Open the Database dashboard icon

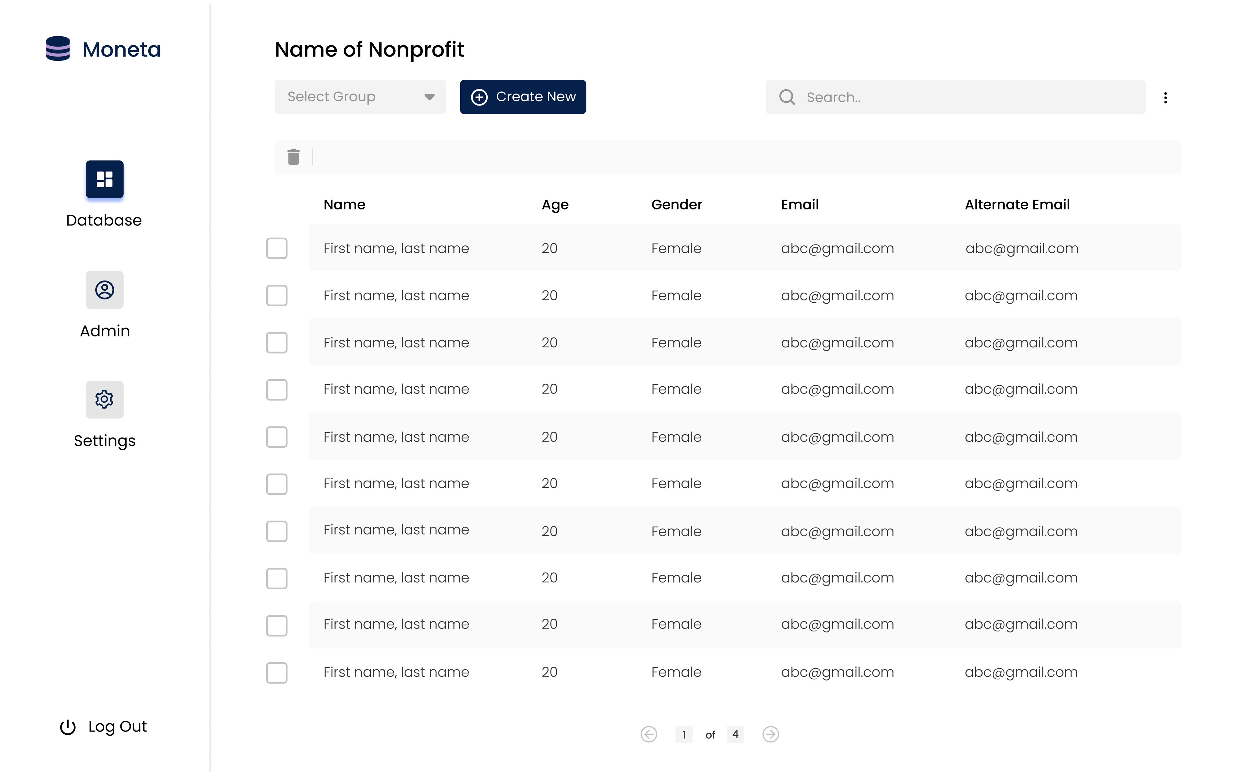point(105,179)
